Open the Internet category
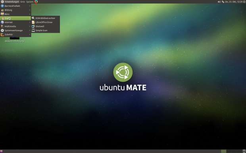This screenshot has width=246, height=153. click(x=15, y=22)
